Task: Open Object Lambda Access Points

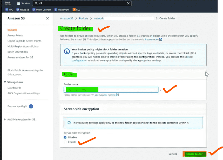Action: click(x=24, y=41)
